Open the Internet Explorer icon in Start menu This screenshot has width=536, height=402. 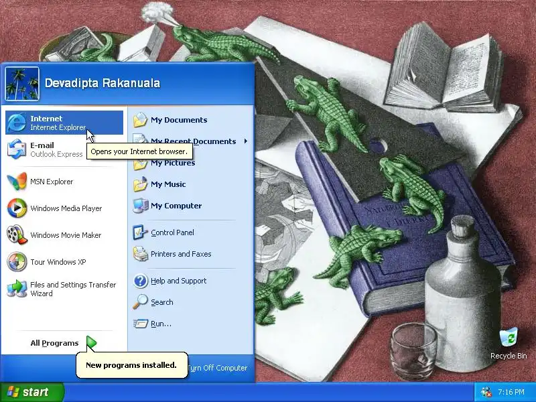click(x=16, y=123)
